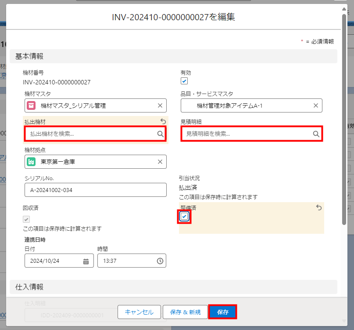Toggle the 整備済 checkbox
Screen dimensions: 354x330
tap(184, 217)
